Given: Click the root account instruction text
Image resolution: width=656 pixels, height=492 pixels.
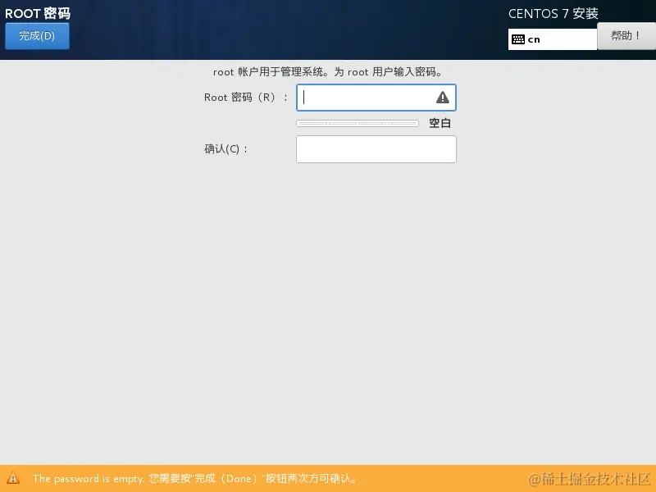Looking at the screenshot, I should pyautogui.click(x=327, y=72).
